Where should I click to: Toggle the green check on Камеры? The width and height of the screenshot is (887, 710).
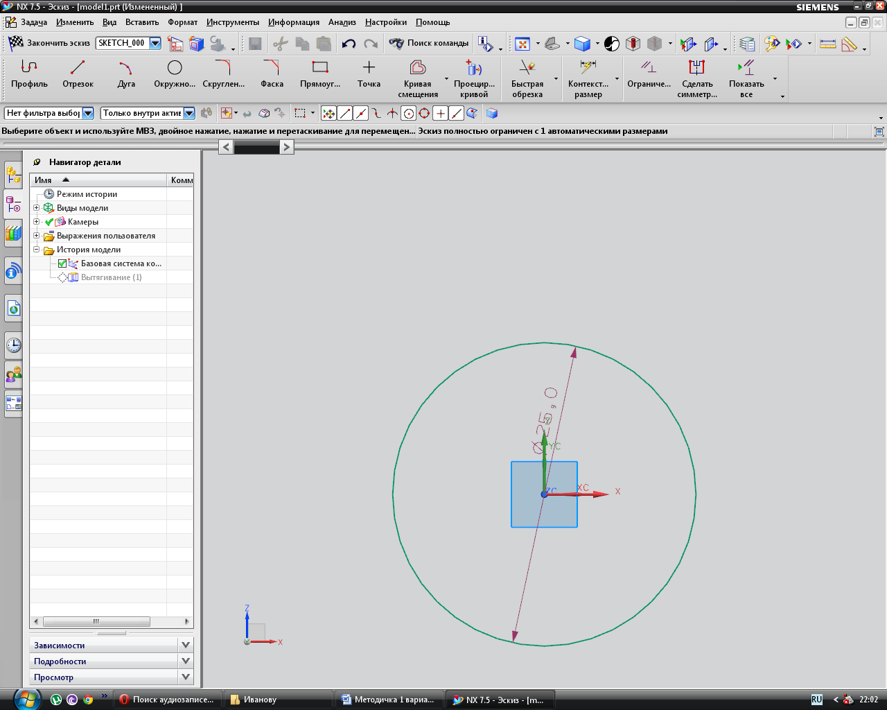[49, 222]
